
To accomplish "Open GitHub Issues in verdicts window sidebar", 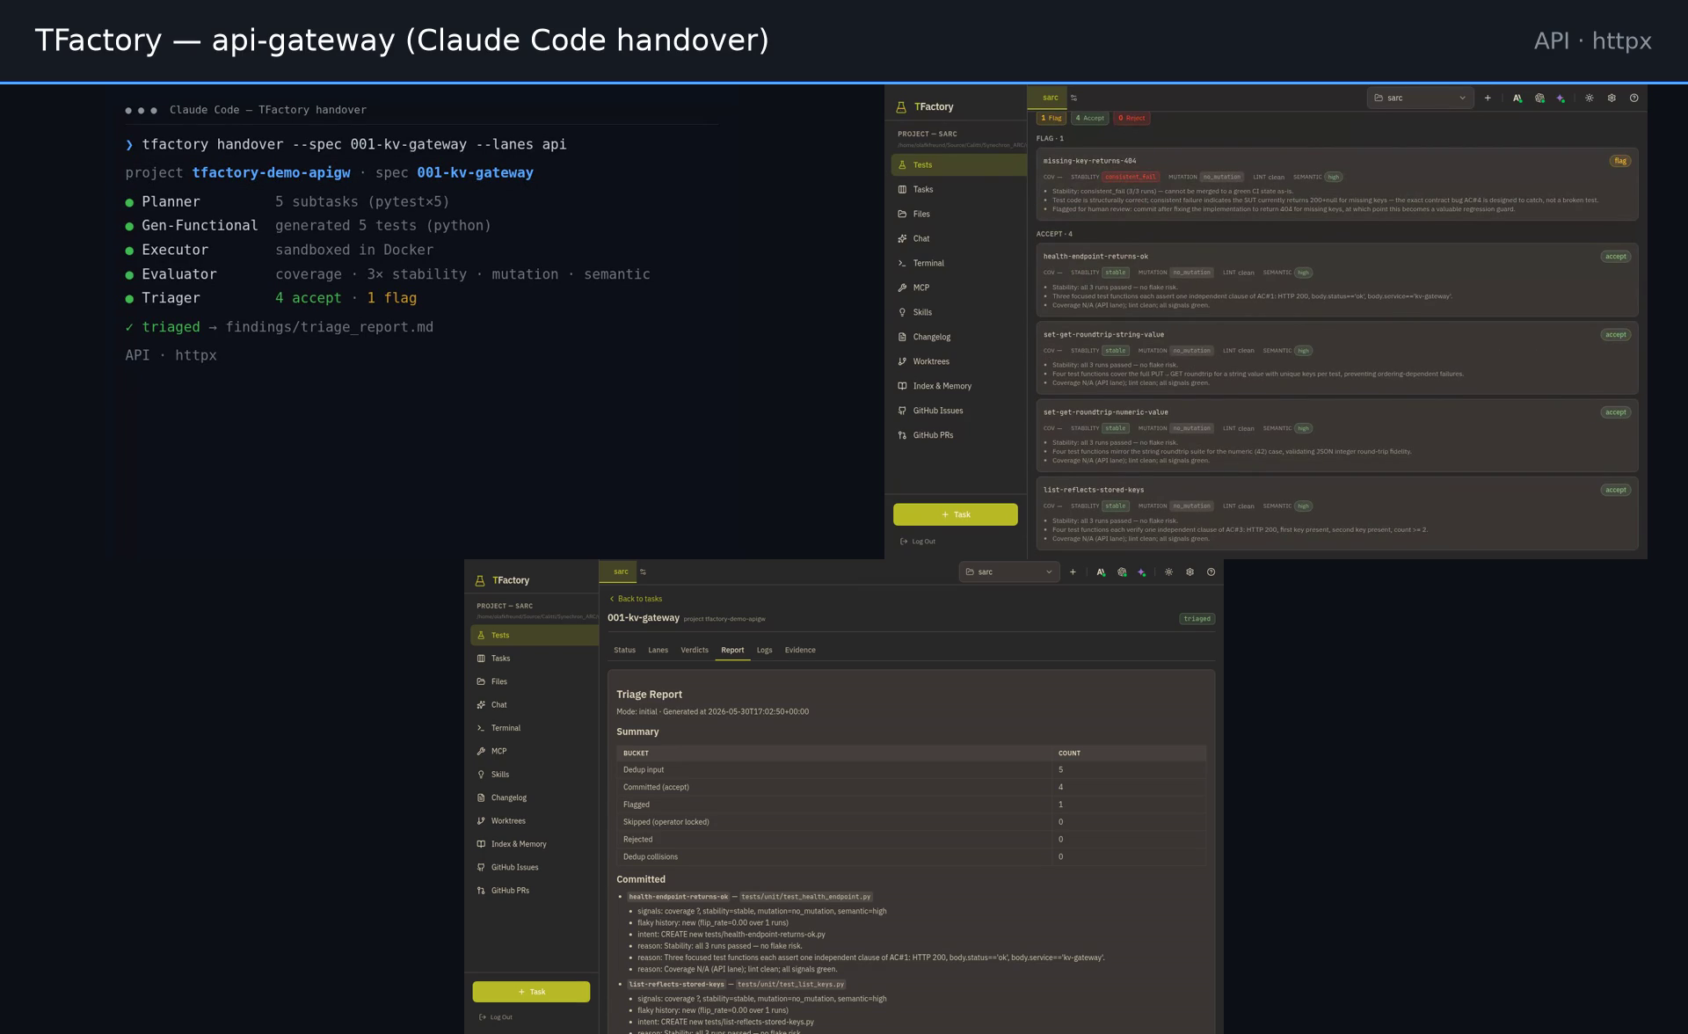I will coord(958,411).
